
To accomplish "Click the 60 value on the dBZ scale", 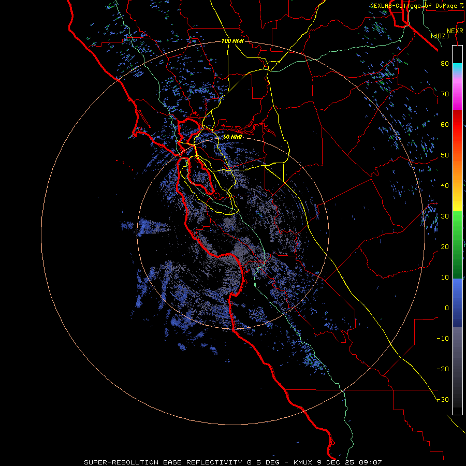I will 445,124.
